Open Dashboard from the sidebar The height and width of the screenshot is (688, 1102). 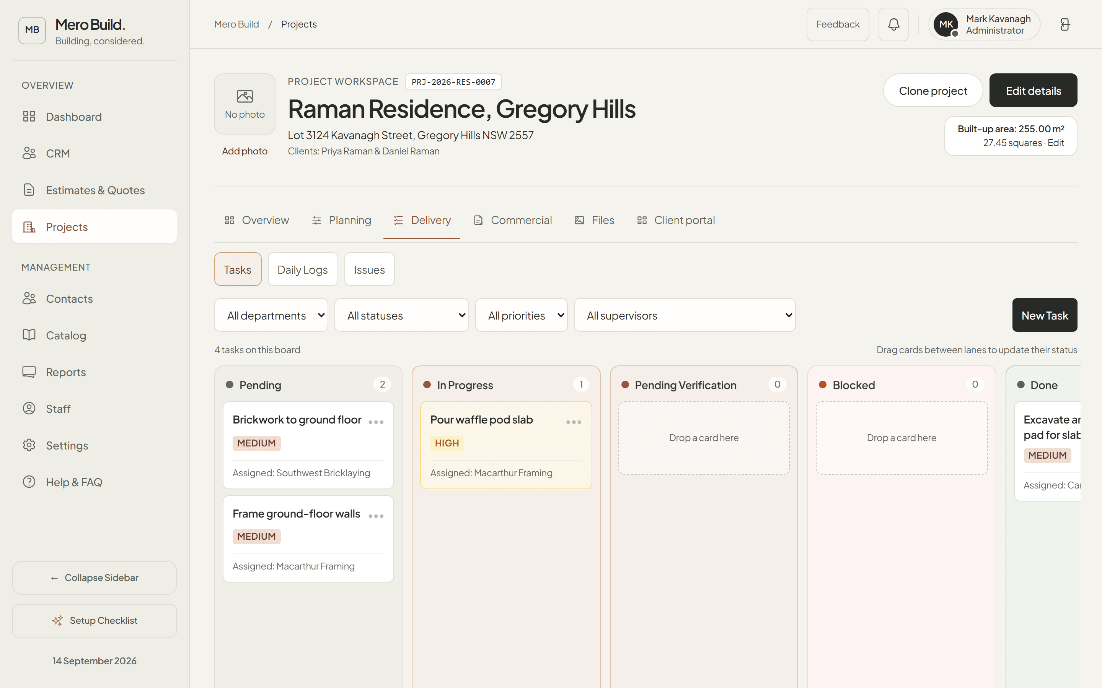pos(94,117)
